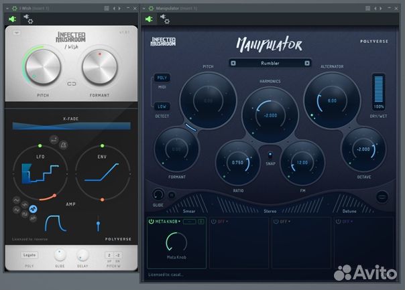This screenshot has height=290, width=405.
Task: Click green plug icon in I Wish toolbar
Action: click(12, 19)
